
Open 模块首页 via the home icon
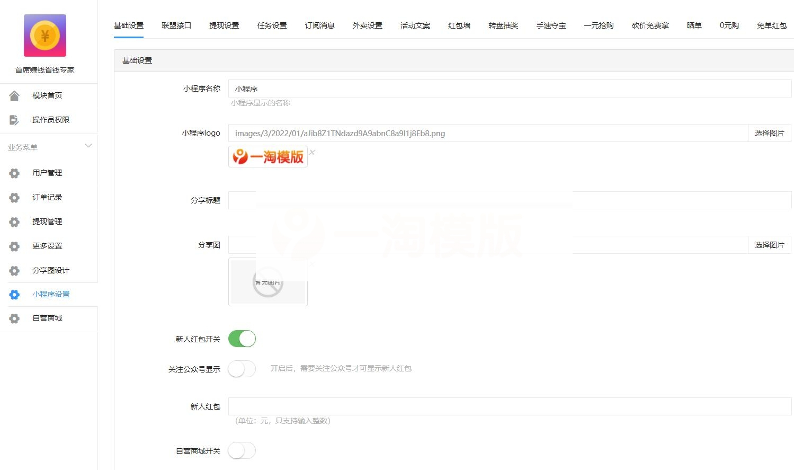point(14,95)
